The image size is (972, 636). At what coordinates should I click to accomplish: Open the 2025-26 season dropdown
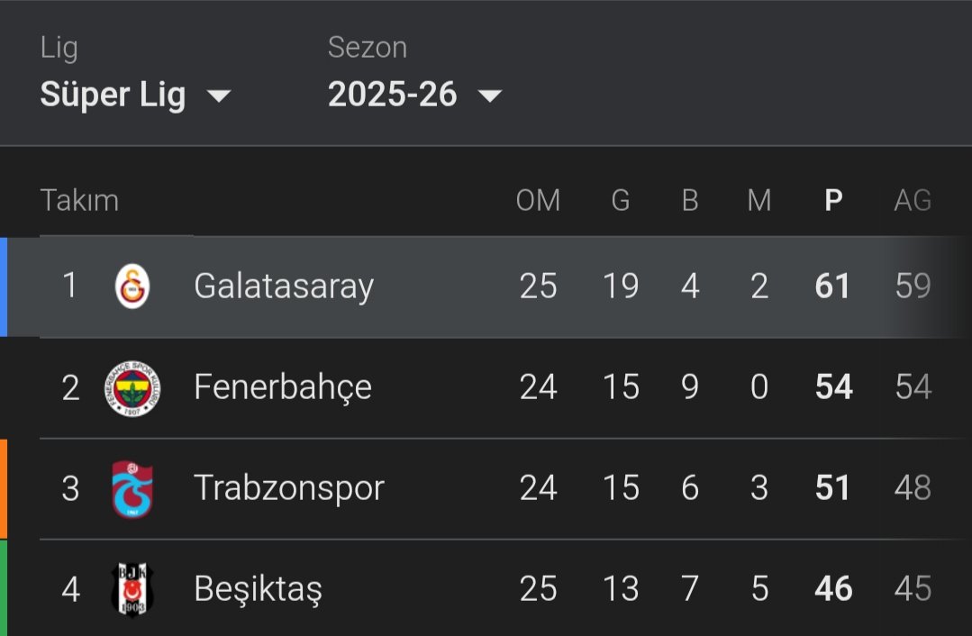click(x=414, y=95)
